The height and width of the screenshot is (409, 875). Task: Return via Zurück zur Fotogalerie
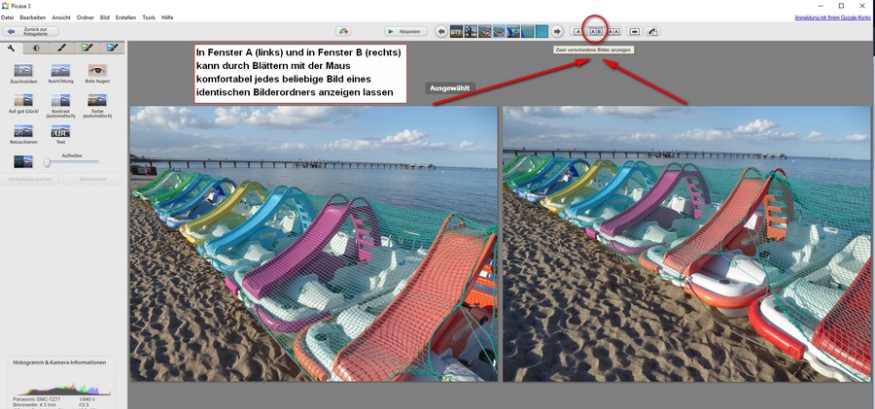click(x=30, y=31)
